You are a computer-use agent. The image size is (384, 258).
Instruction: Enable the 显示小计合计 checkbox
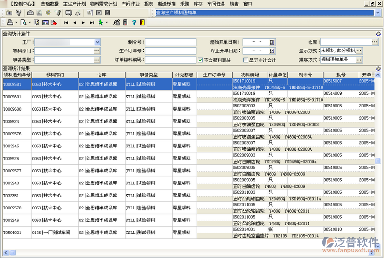tap(246, 60)
